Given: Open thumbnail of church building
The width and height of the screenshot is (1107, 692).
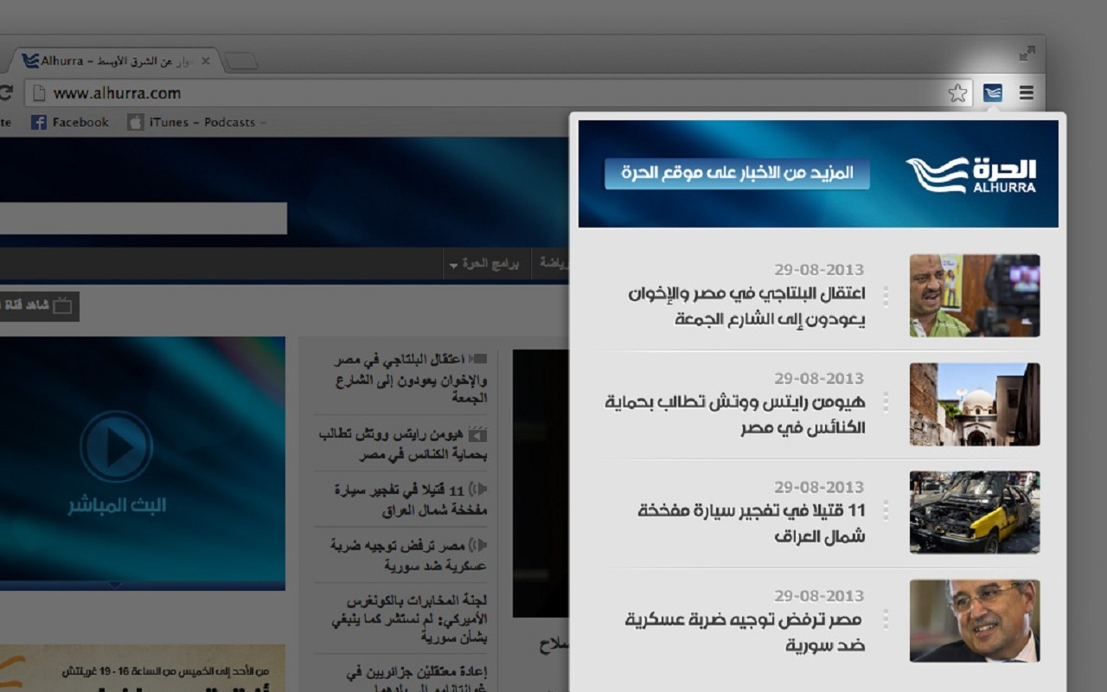Looking at the screenshot, I should [x=975, y=404].
